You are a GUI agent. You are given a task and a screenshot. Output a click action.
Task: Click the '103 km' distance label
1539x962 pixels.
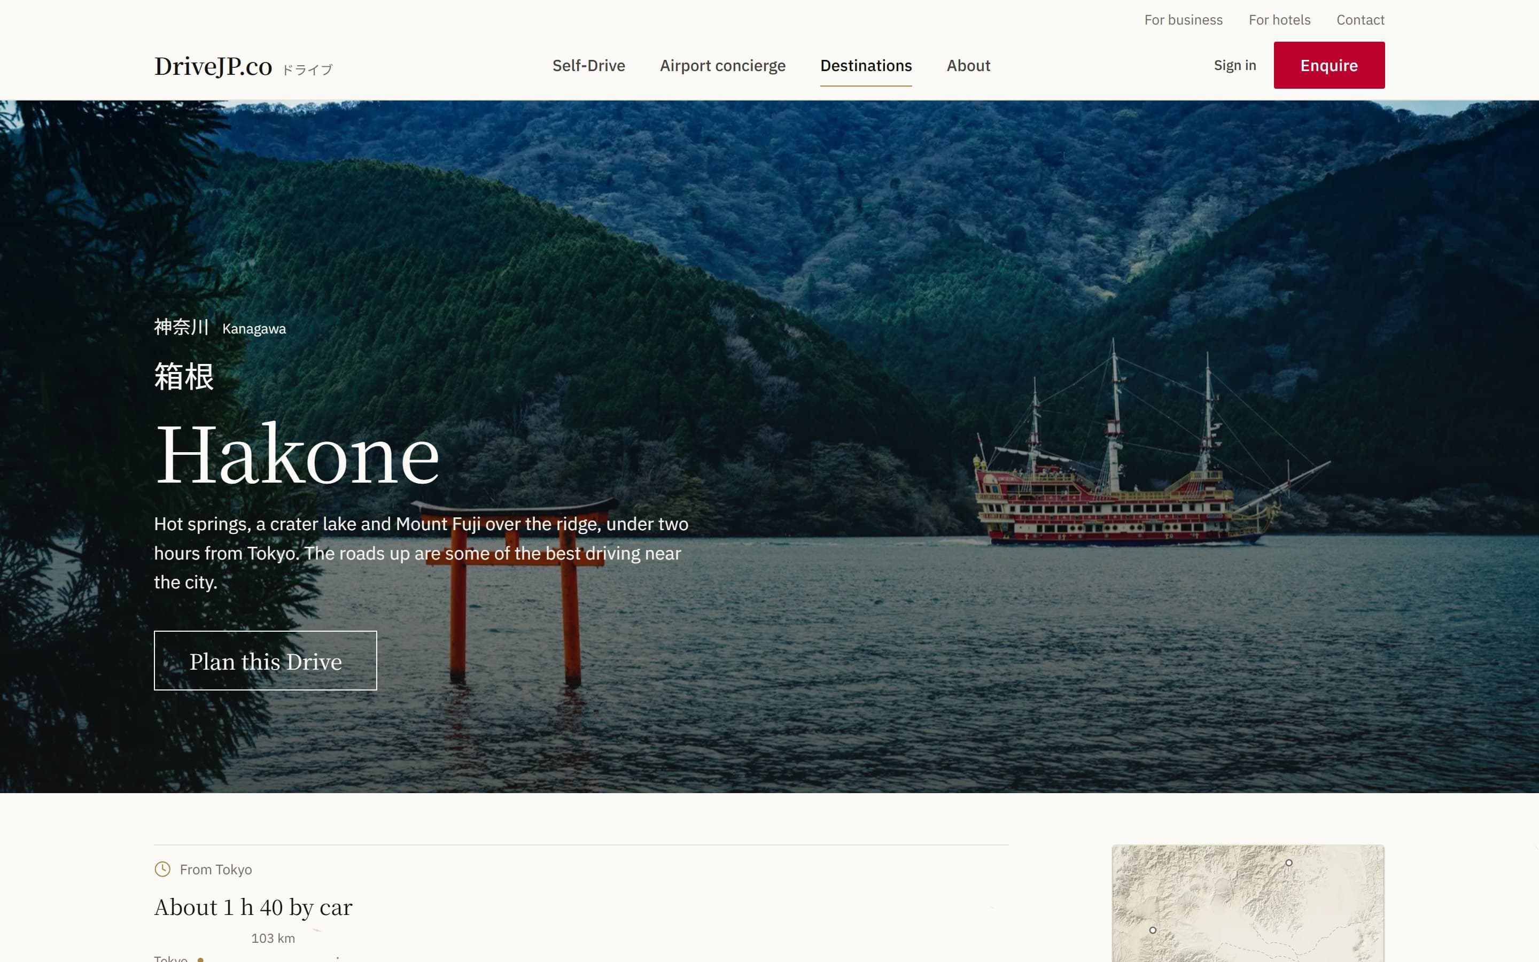[x=273, y=938]
